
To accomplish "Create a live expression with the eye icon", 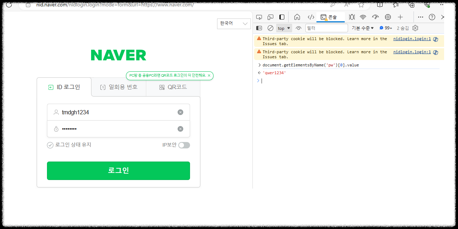I will point(299,28).
